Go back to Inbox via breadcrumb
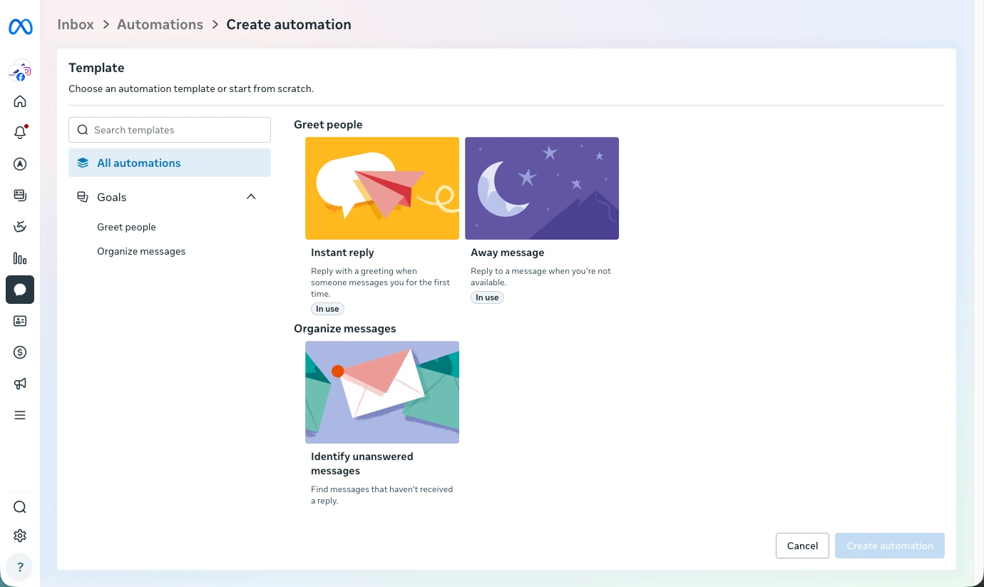The height and width of the screenshot is (587, 984). click(x=75, y=24)
